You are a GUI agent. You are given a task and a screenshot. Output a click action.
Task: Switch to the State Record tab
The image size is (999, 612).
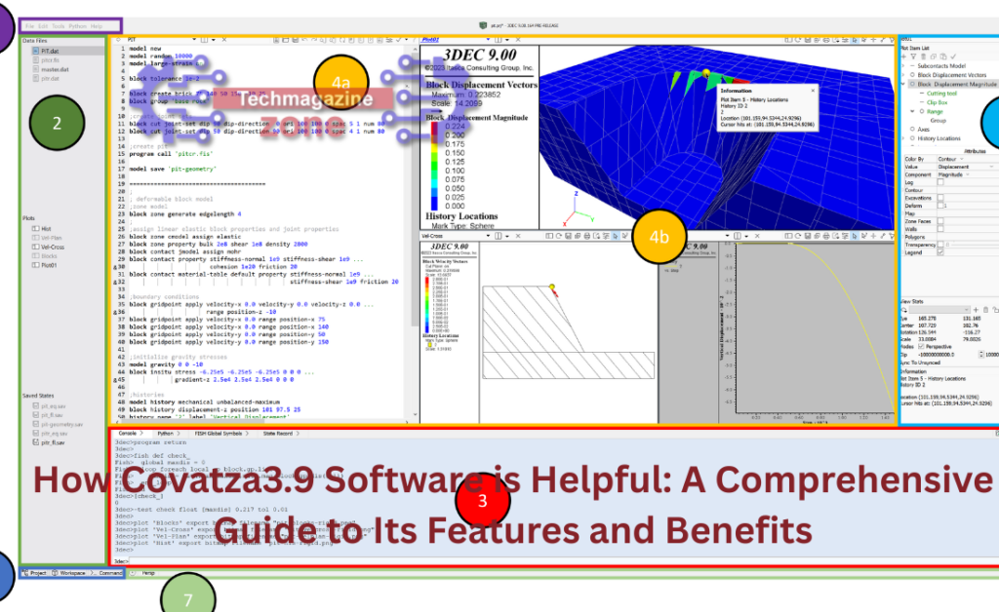pyautogui.click(x=278, y=434)
